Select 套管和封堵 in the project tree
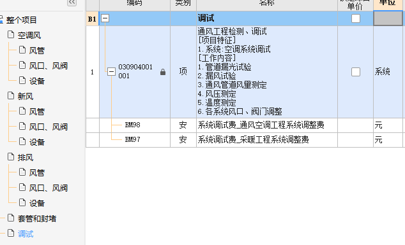The image size is (405, 245). (37, 219)
